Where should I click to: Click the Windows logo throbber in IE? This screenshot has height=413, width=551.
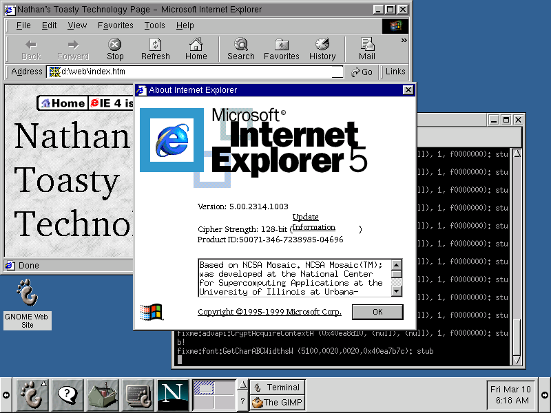tap(395, 26)
